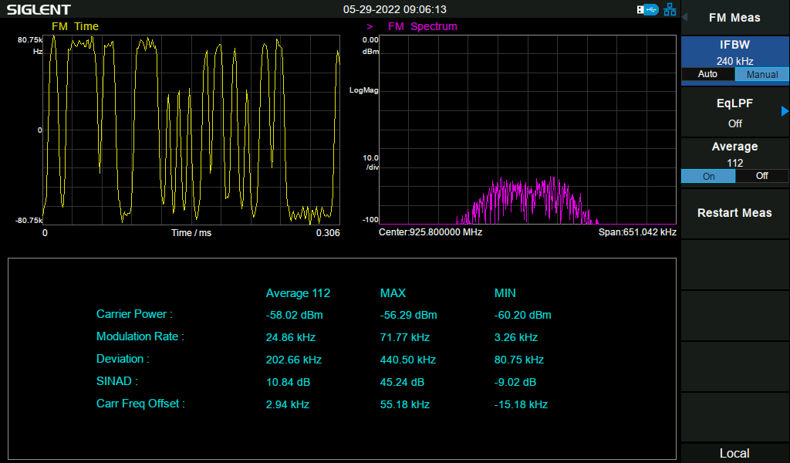Viewport: 790px width, 463px height.
Task: Set IFBW to Auto
Action: point(708,74)
